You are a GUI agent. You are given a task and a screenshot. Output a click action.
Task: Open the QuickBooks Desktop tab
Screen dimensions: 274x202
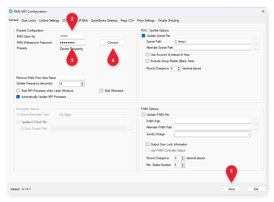[x=104, y=21]
